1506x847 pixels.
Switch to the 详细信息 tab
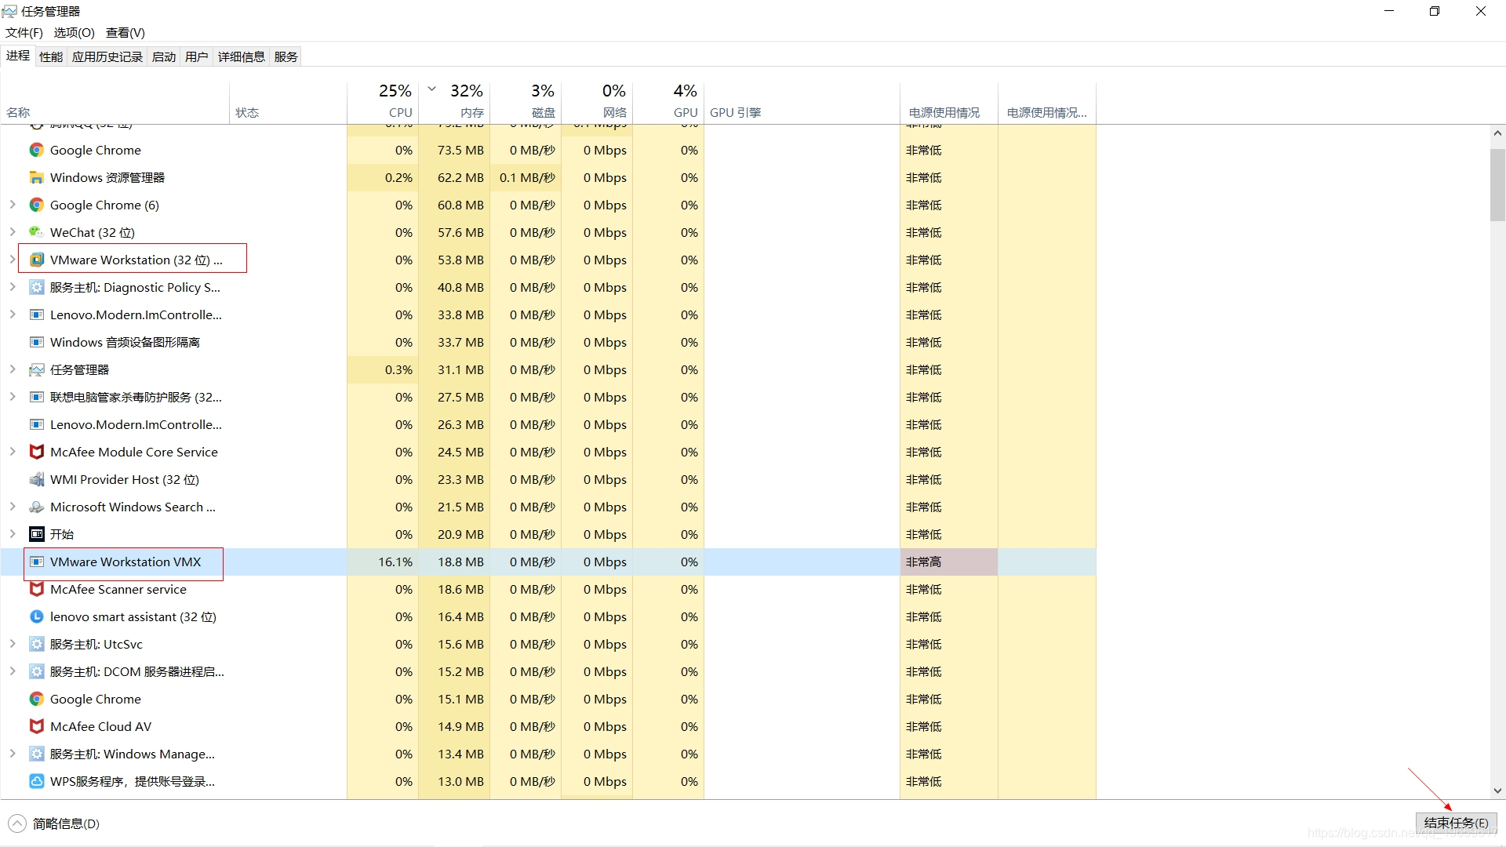[242, 56]
